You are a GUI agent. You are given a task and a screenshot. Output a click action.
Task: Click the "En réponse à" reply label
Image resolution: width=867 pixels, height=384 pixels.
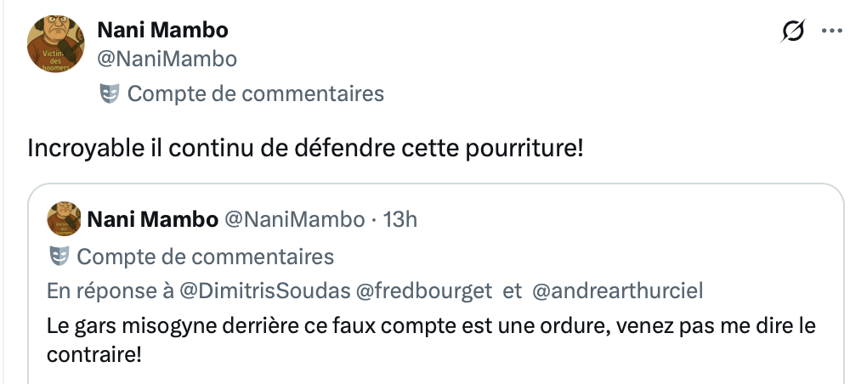click(x=110, y=291)
